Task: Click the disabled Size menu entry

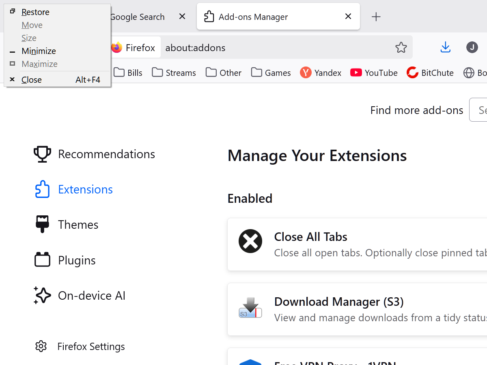Action: [57, 38]
